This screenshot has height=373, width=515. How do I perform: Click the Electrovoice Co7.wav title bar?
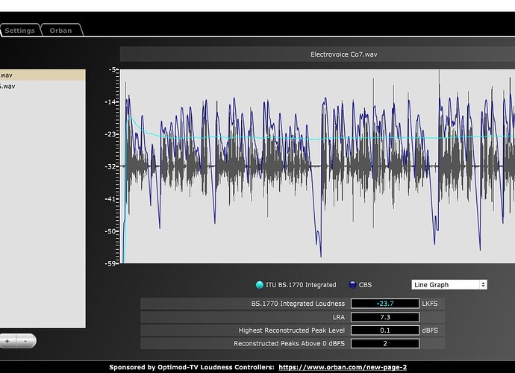tap(317, 54)
